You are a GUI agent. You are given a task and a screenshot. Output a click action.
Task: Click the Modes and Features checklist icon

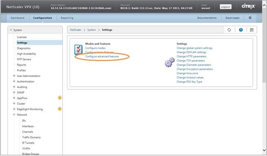pos(79,50)
